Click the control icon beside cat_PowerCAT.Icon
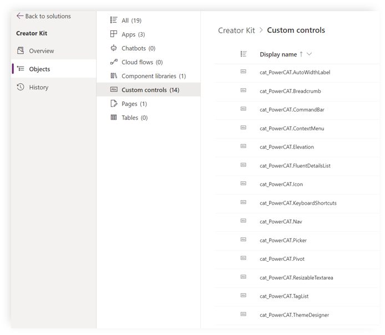This screenshot has height=335, width=385. (244, 184)
